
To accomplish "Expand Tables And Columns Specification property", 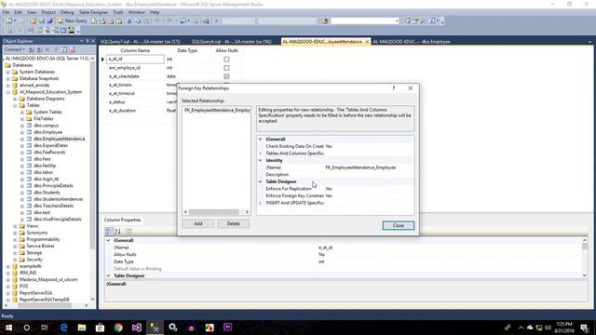I will (261, 154).
